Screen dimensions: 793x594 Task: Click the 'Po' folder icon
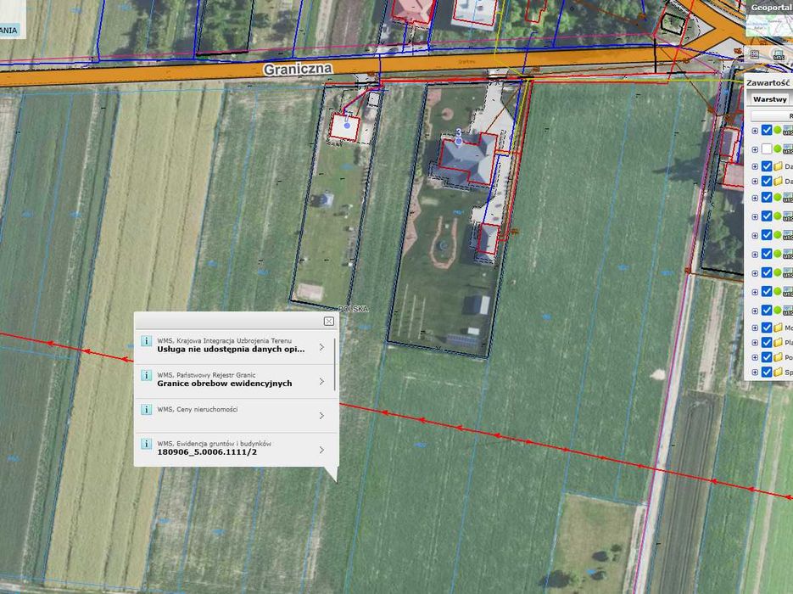click(778, 356)
